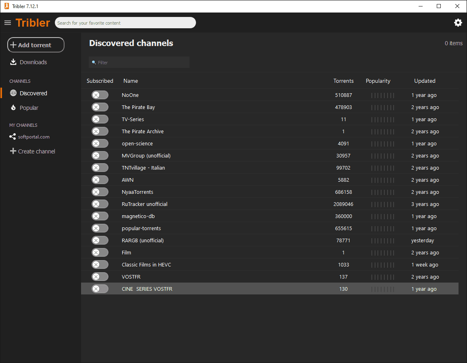Toggle popular-torrents subscription switch
The height and width of the screenshot is (363, 467).
[x=100, y=228]
